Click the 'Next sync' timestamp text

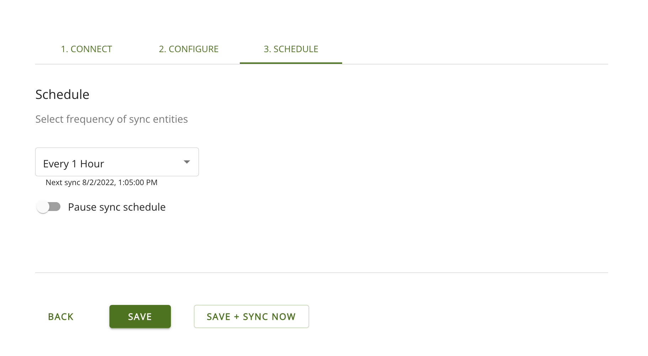coord(102,183)
